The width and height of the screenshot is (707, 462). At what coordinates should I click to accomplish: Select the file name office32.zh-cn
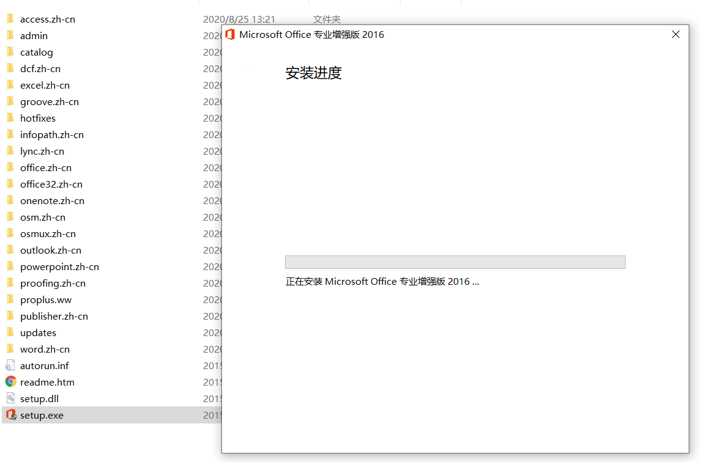[x=51, y=185]
